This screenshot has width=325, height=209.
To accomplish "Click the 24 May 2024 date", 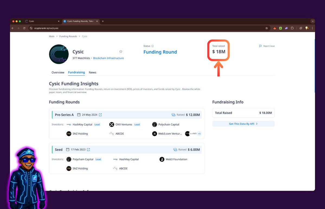I will 89,115.
